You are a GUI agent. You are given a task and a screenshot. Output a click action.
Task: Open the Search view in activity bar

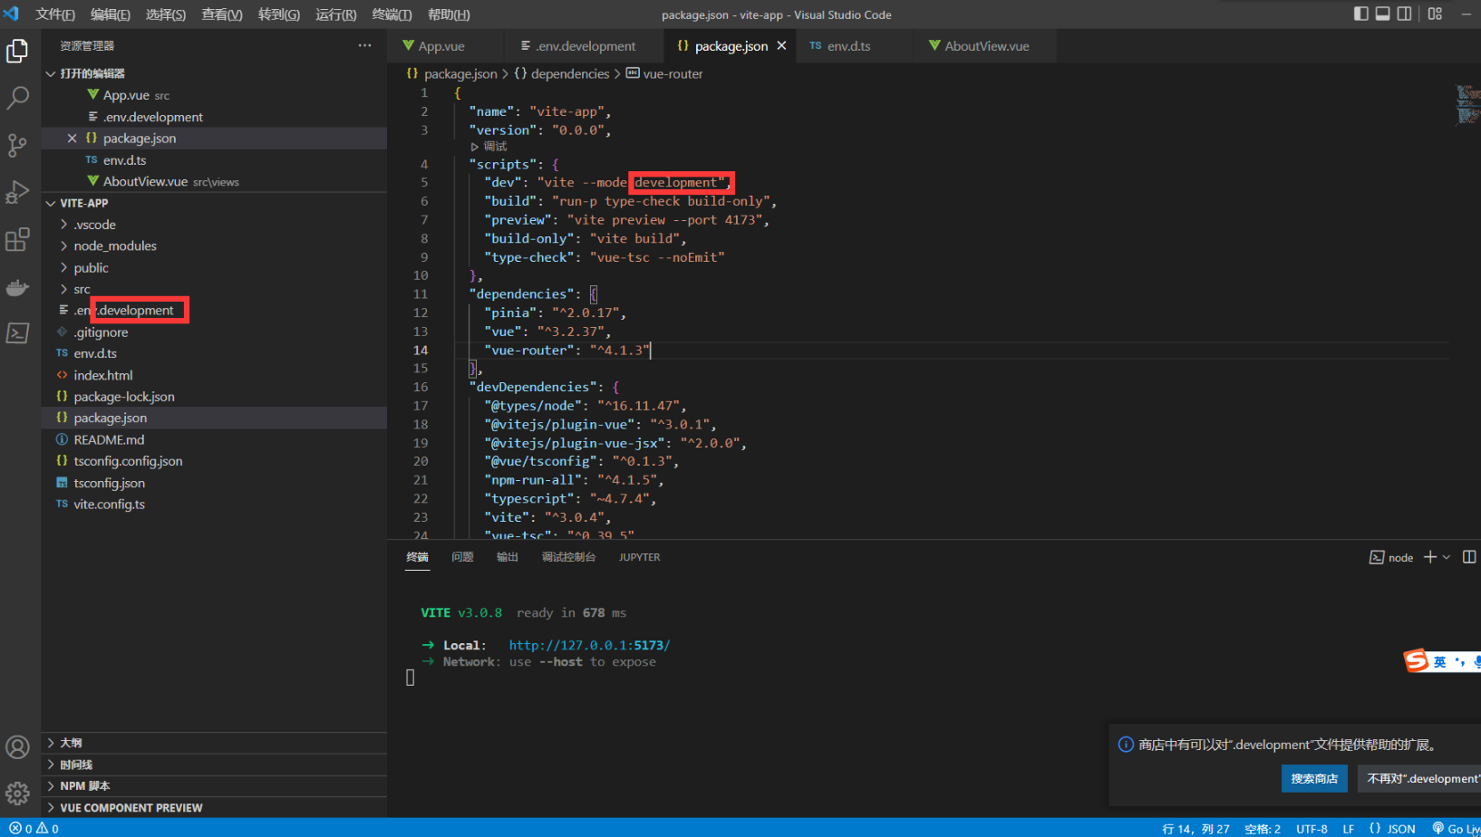17,98
